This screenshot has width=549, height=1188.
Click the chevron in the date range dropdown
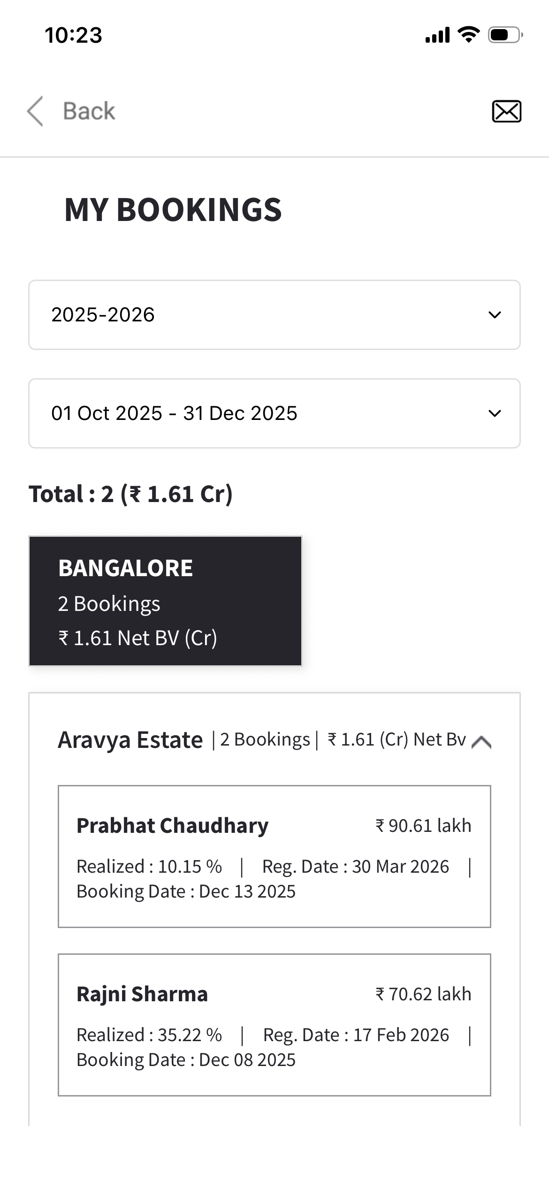[x=495, y=413]
